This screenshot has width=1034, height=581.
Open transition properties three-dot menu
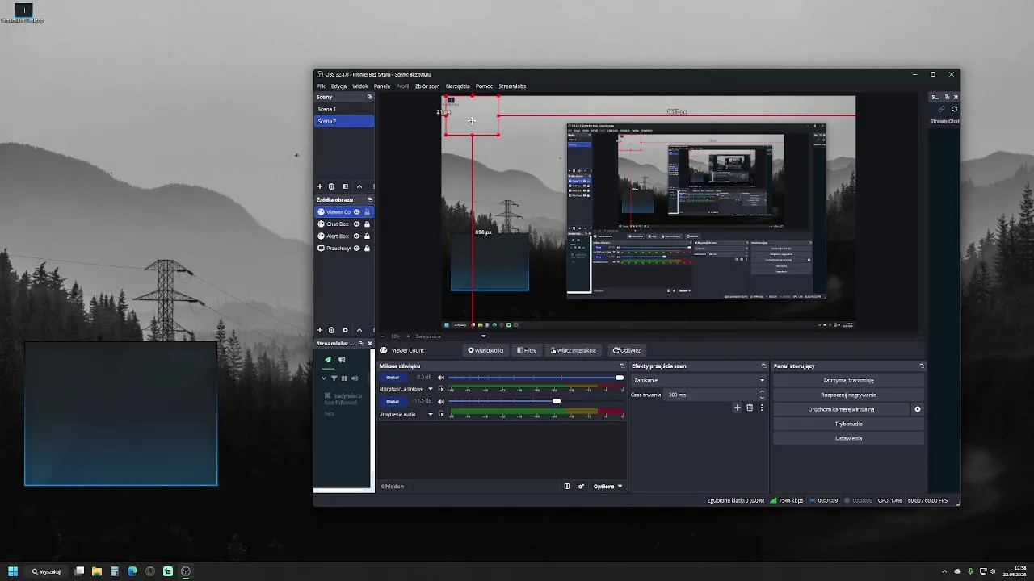pos(761,408)
